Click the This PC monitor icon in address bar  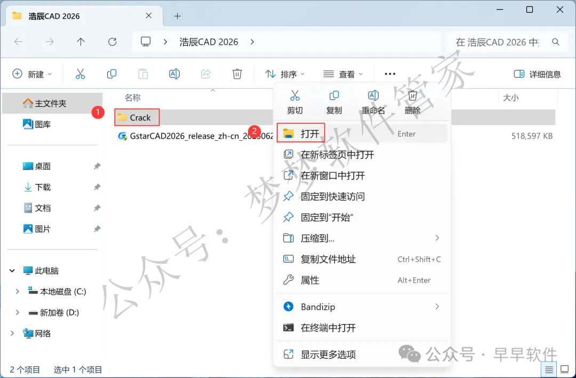click(x=146, y=42)
